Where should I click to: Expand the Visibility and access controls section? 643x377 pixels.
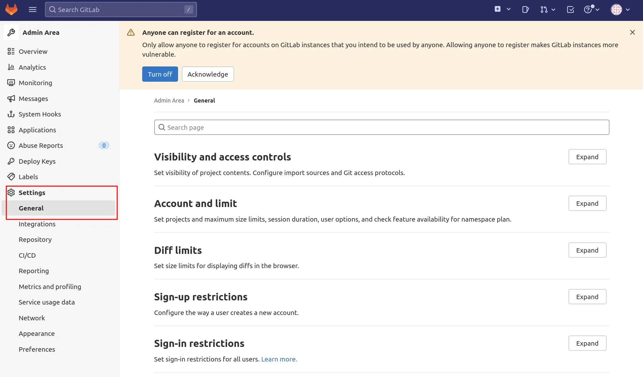coord(587,157)
